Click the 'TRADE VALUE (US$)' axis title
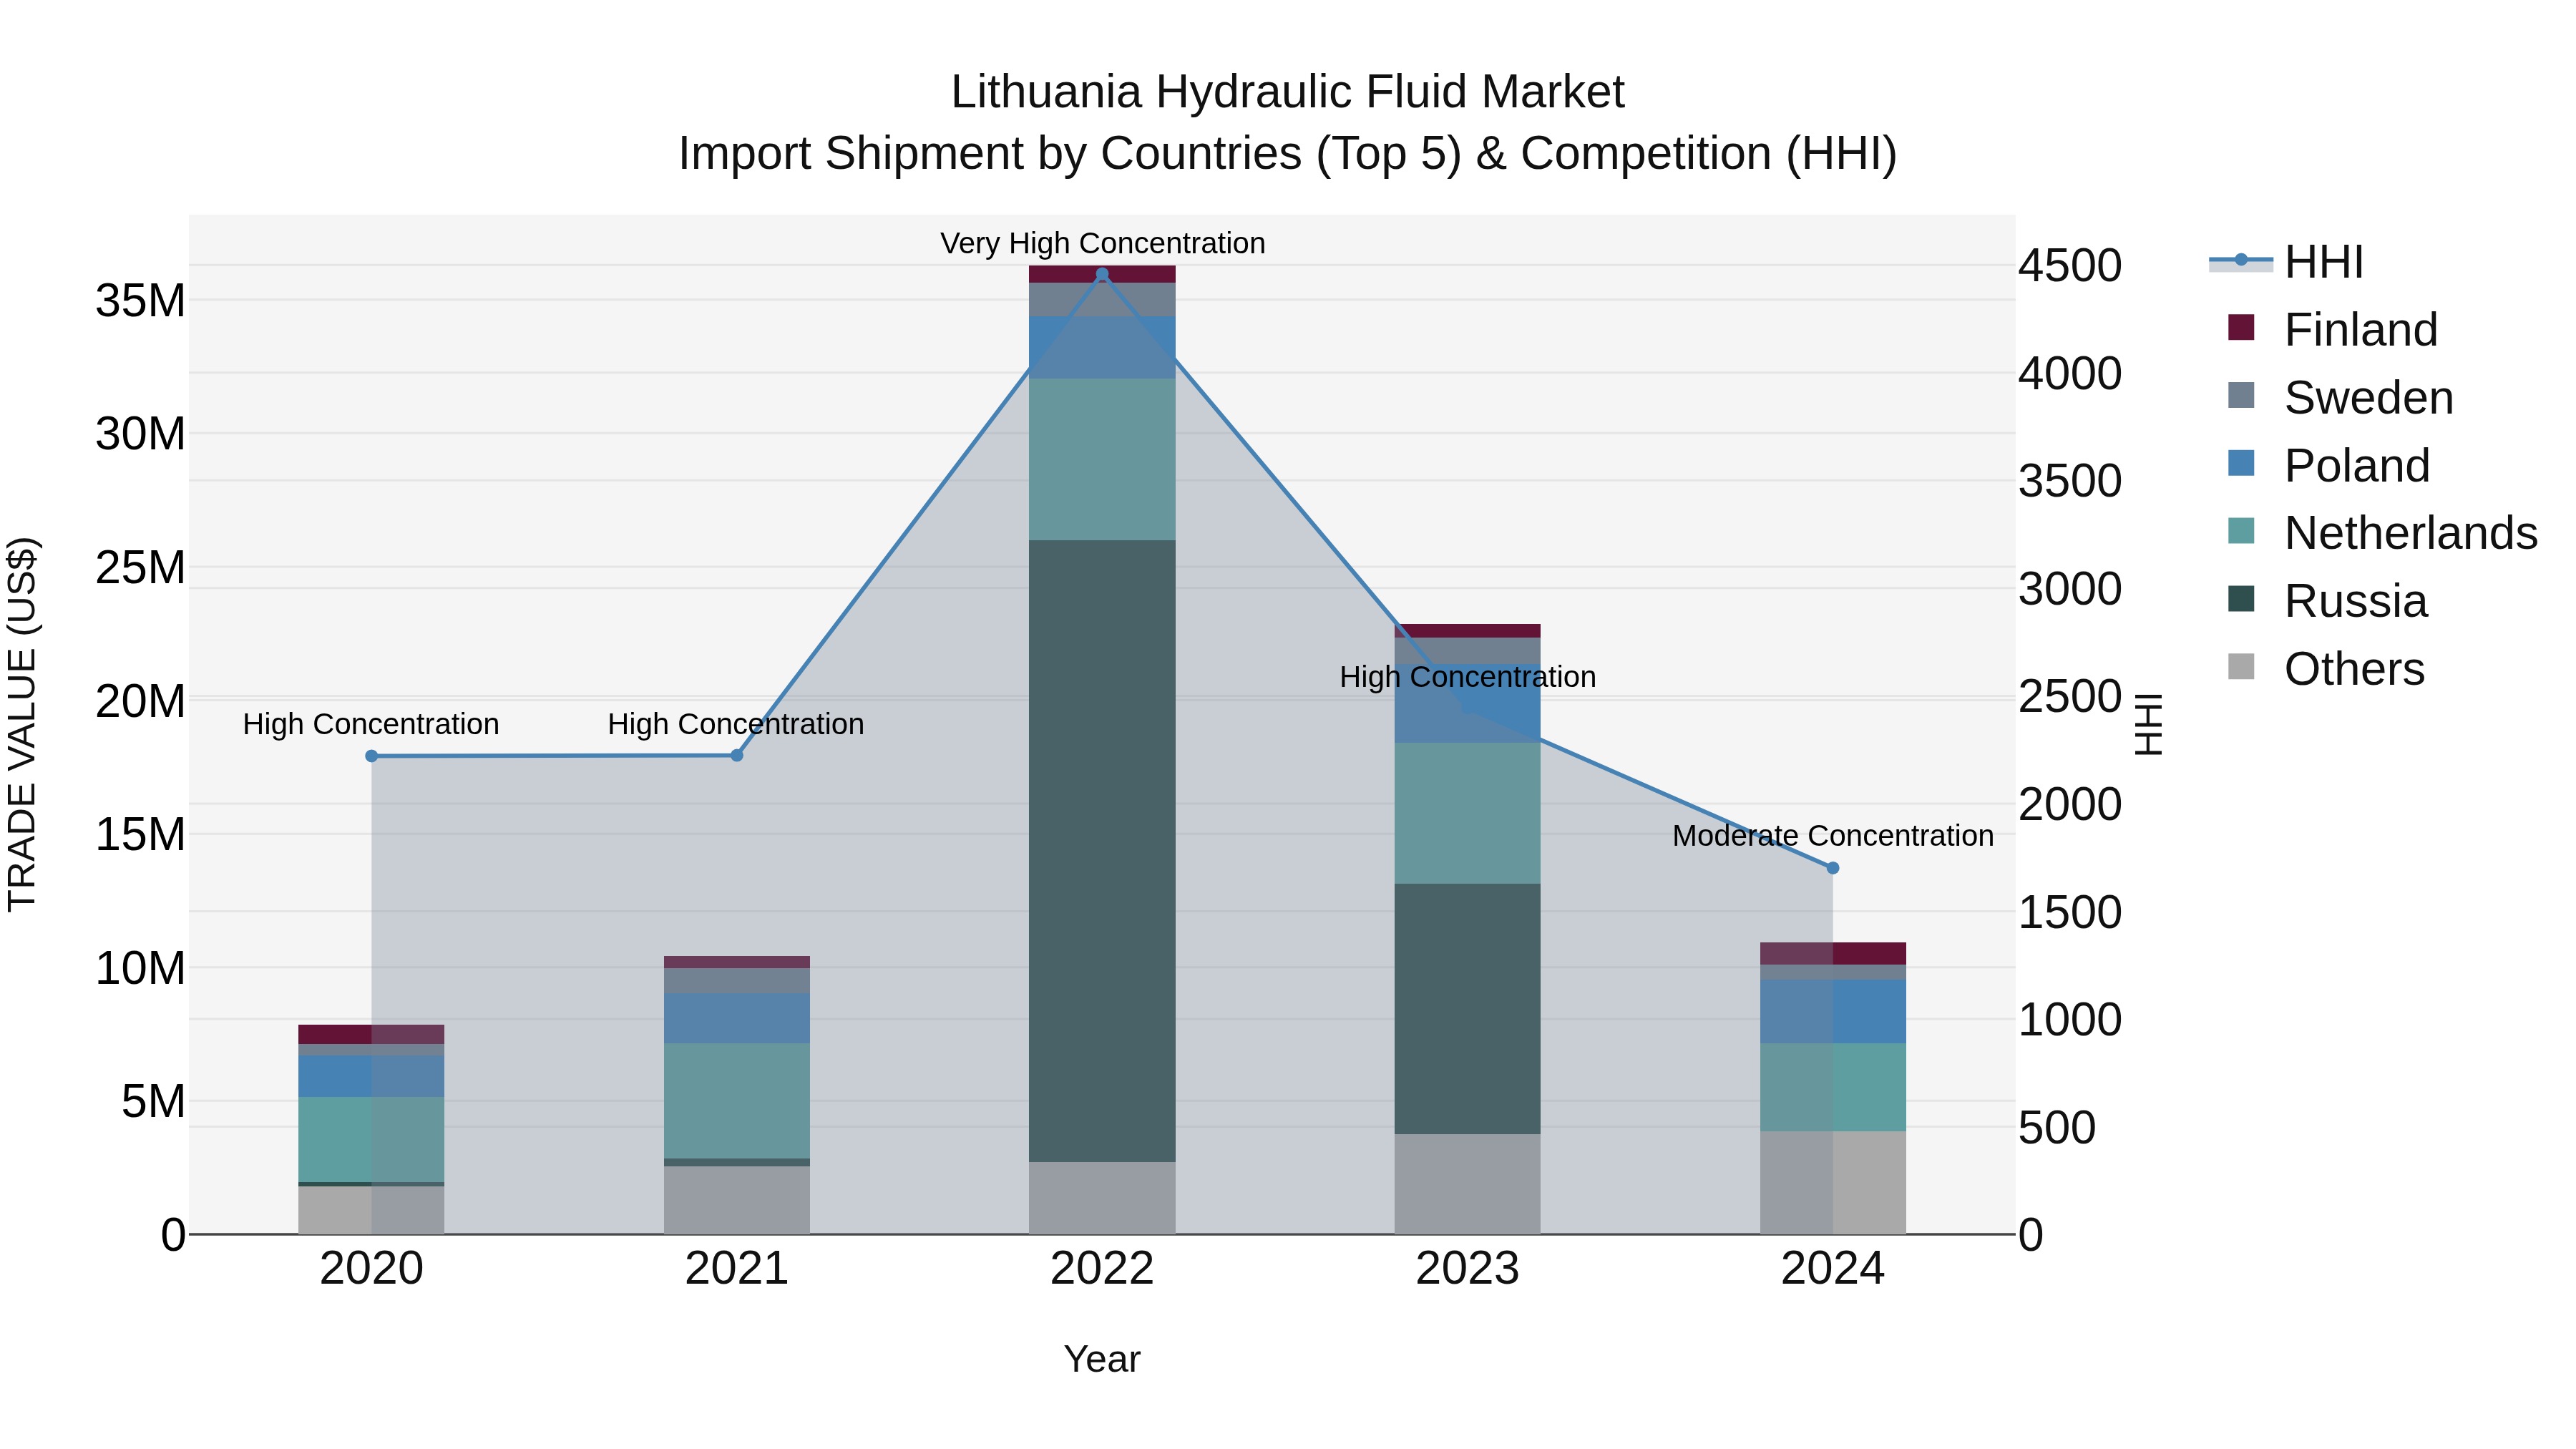The image size is (2576, 1449). coord(22,724)
